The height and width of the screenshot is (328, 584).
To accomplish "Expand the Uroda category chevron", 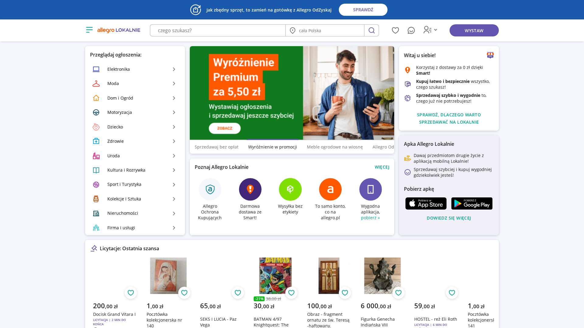I will 174,156.
